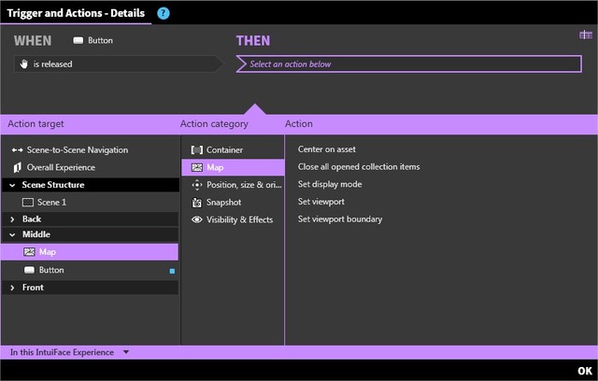
Task: Select Scene 1 in the scene structure
Action: [x=51, y=202]
